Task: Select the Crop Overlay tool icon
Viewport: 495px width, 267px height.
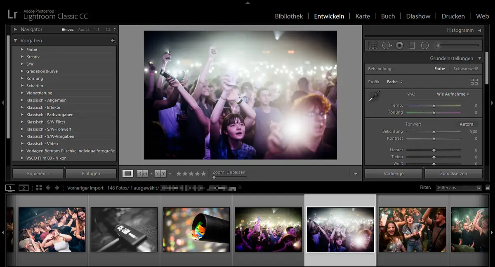Action: 373,45
